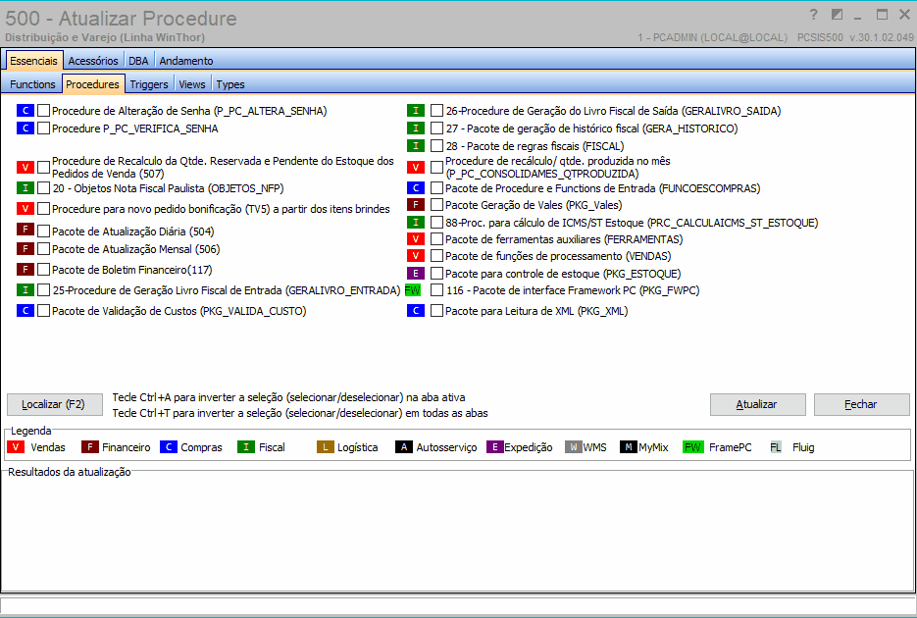Click the Fluig FL legend swatch

[x=776, y=447]
